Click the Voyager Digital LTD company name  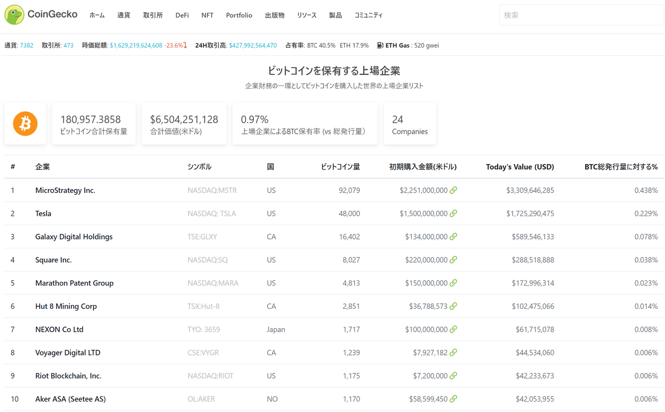coord(67,353)
